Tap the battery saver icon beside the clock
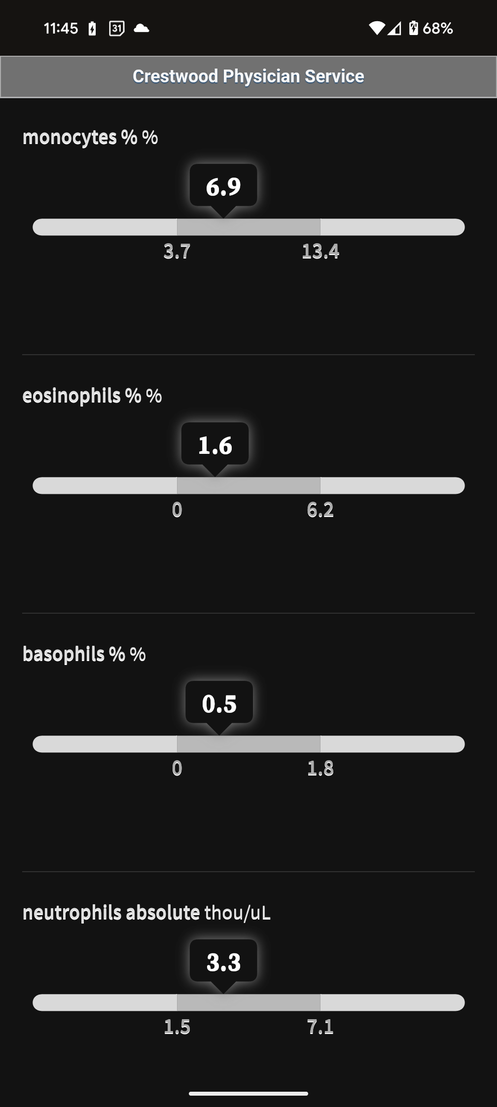This screenshot has width=497, height=1107. pos(92,29)
